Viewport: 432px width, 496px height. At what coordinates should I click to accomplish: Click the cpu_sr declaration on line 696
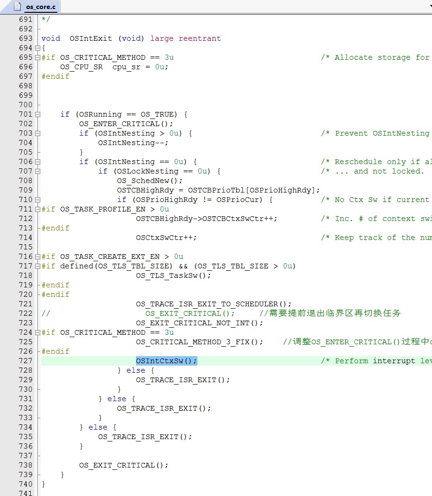(114, 67)
